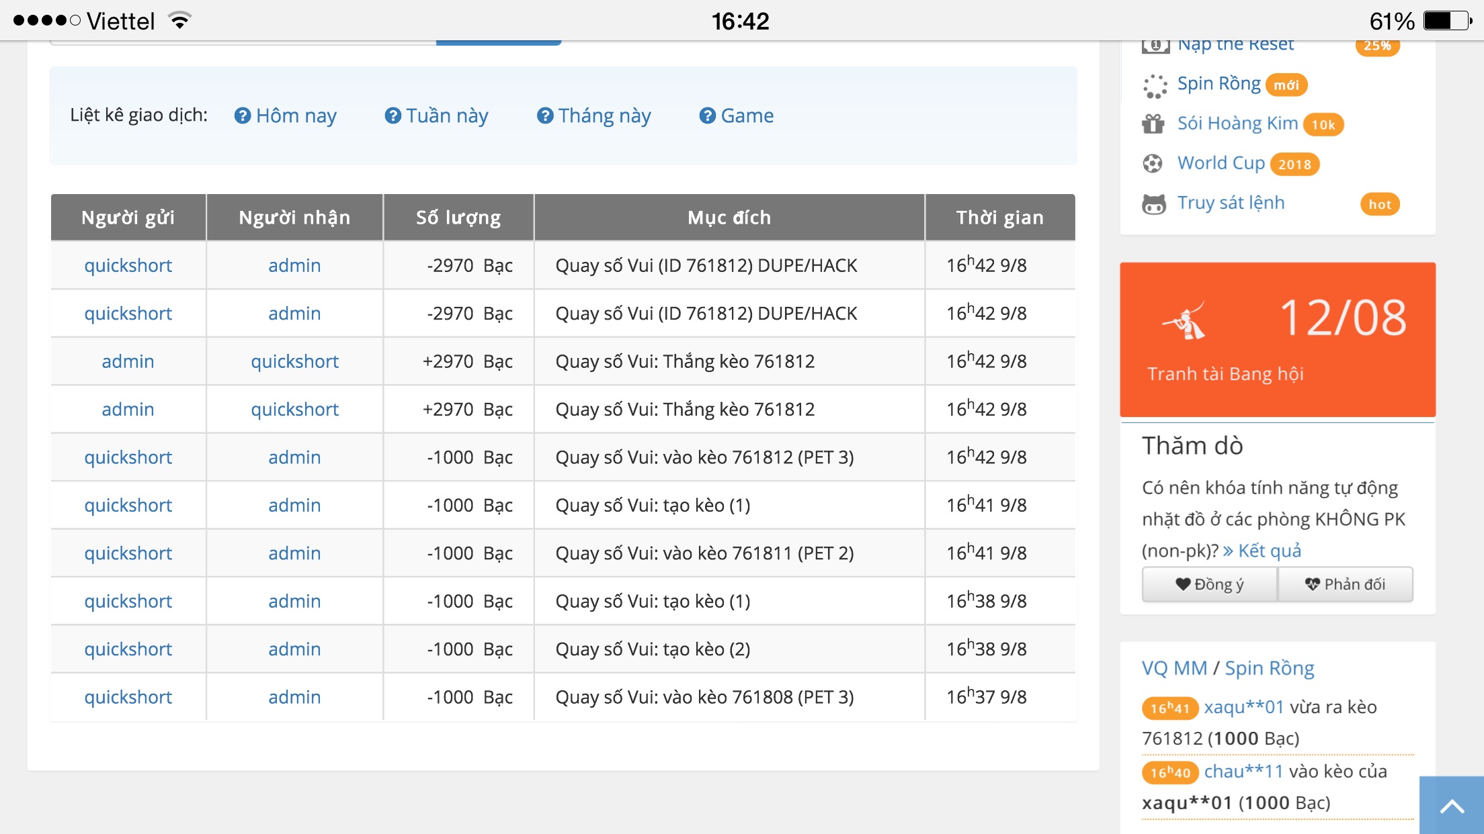Click the World Cup soccer ball icon

[x=1153, y=164]
